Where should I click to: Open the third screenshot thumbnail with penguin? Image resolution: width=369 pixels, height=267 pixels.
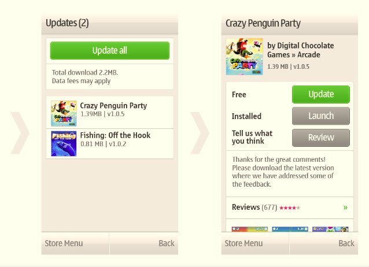tap(330, 229)
